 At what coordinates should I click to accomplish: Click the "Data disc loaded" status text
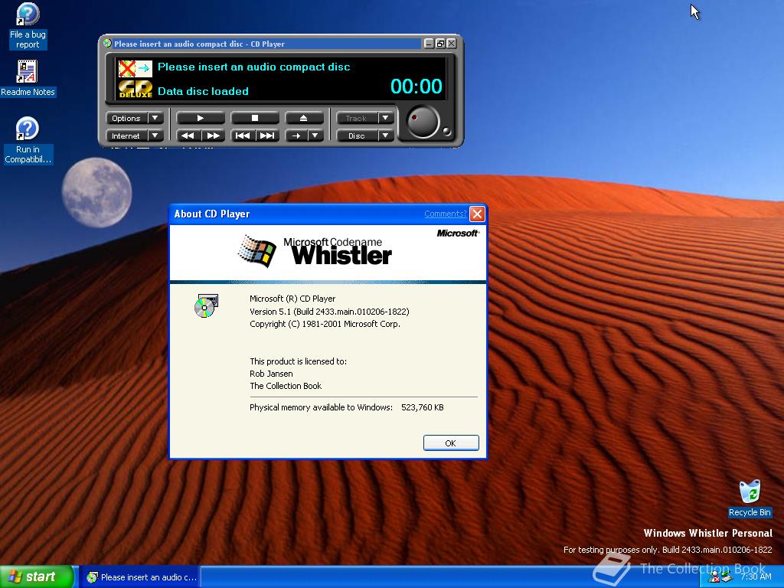point(203,91)
